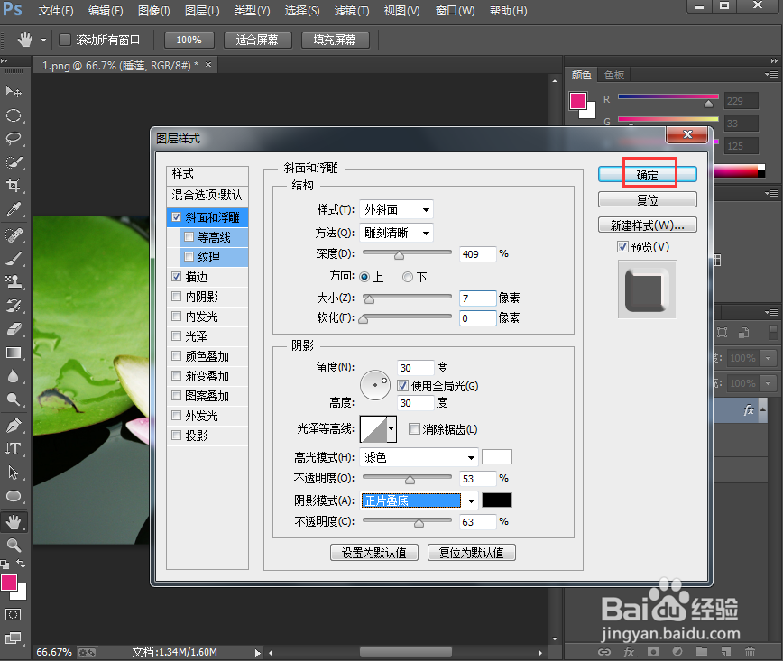This screenshot has width=783, height=661.
Task: Enable the 投影 layer style checkbox
Action: (x=175, y=436)
